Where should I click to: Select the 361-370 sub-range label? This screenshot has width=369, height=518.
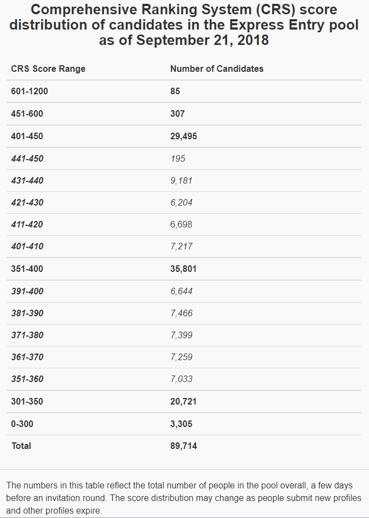pyautogui.click(x=27, y=357)
